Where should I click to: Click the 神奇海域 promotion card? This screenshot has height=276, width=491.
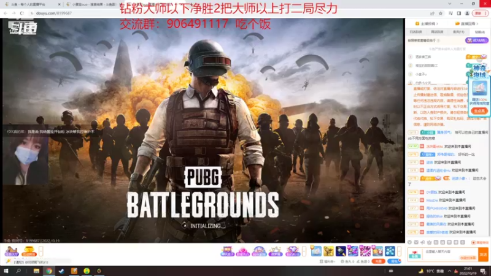click(x=479, y=90)
